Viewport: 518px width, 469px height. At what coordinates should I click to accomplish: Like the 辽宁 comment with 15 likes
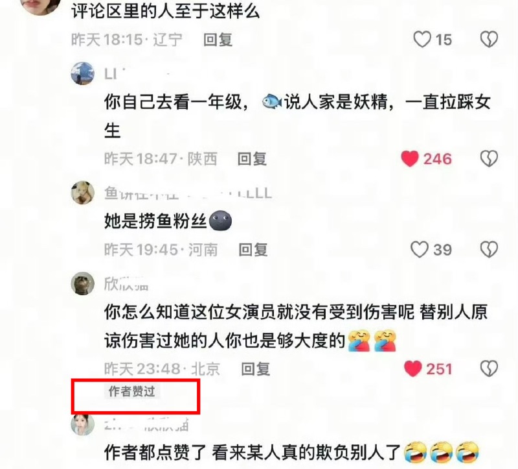422,40
